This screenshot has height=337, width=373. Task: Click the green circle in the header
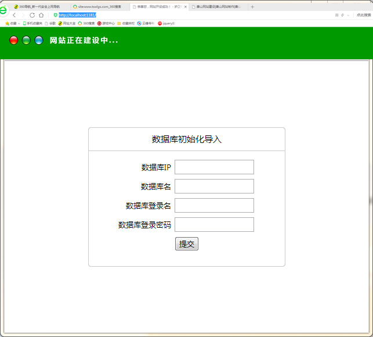[x=26, y=40]
